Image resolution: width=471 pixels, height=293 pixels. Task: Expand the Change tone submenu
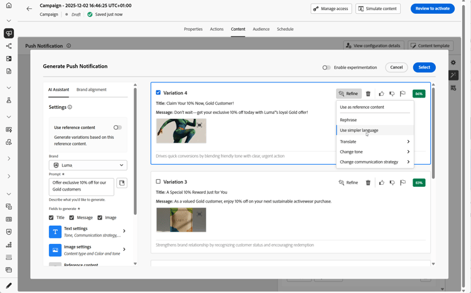pos(375,152)
